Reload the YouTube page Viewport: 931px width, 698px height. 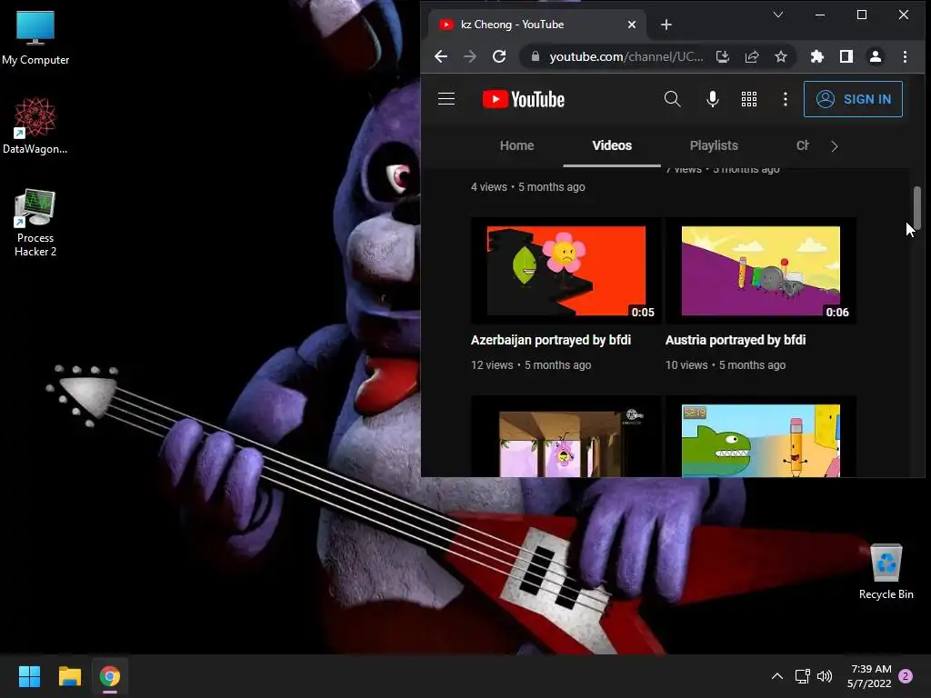499,56
